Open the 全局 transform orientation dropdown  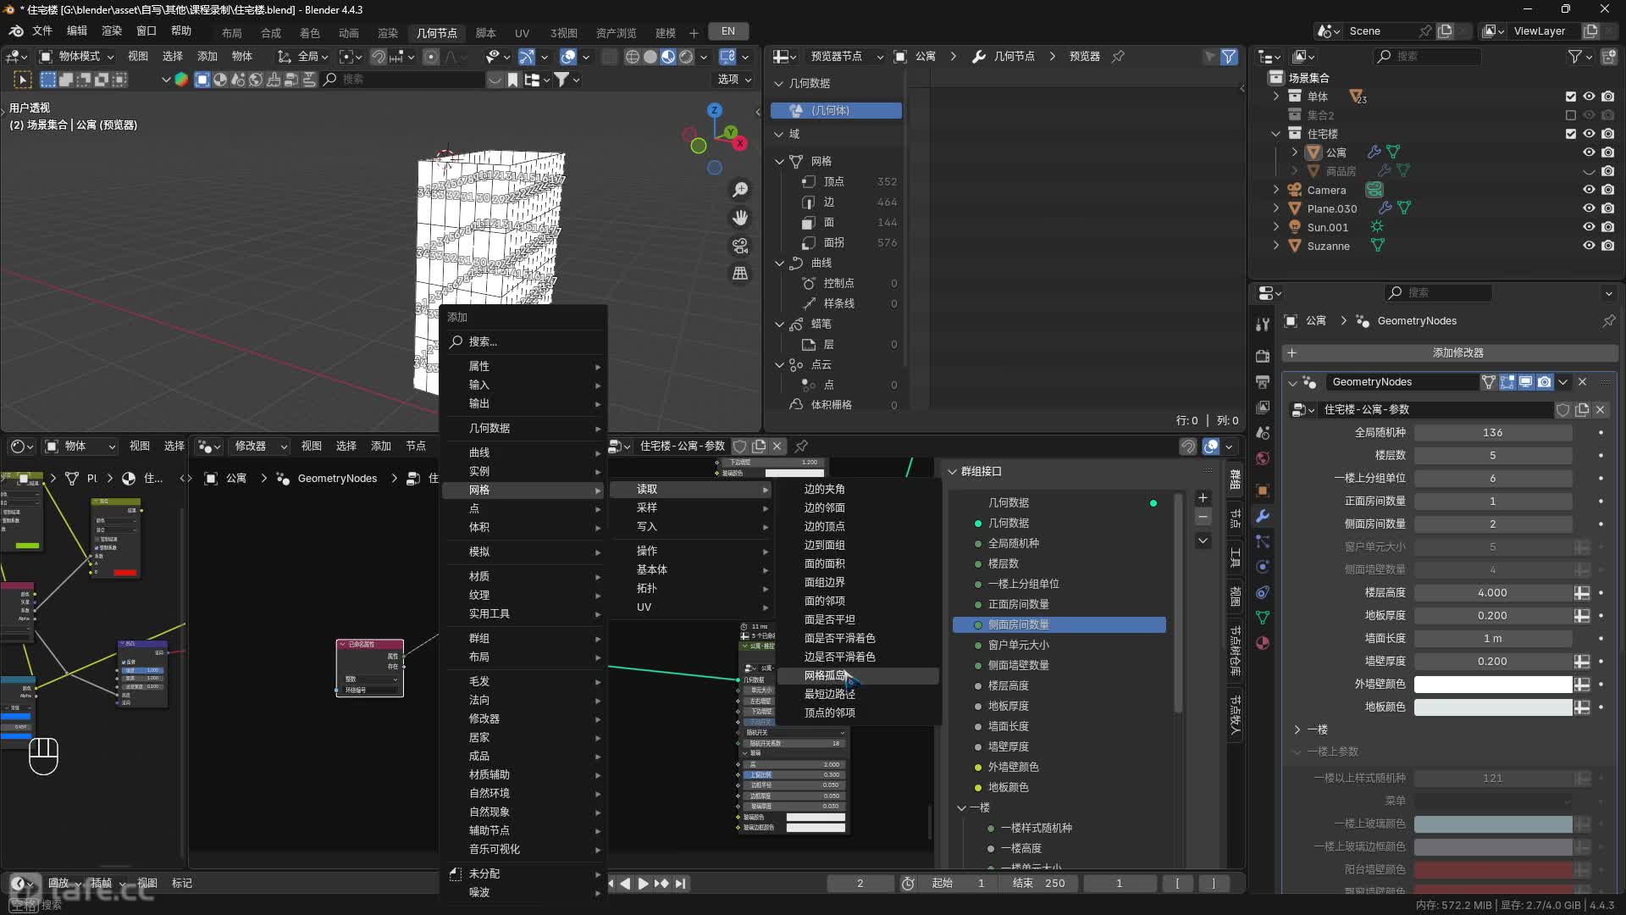(x=302, y=56)
